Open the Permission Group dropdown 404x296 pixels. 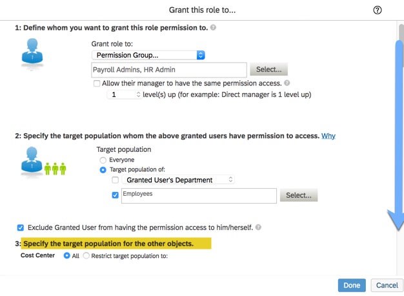(x=148, y=56)
